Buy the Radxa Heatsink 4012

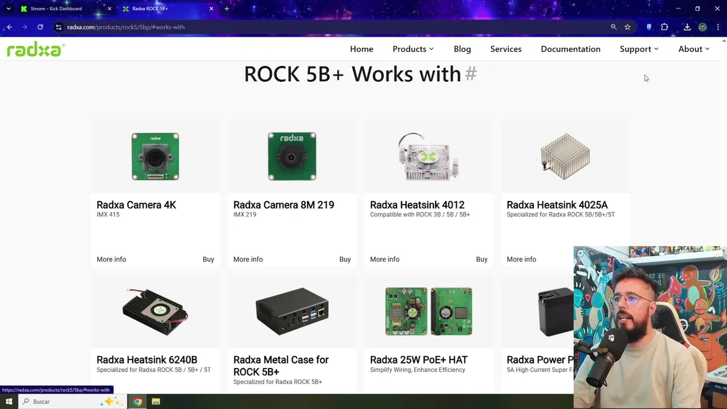pyautogui.click(x=482, y=259)
